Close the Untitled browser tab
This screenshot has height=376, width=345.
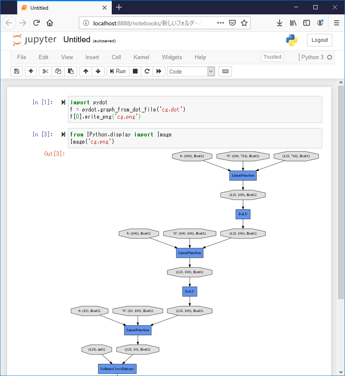105,8
